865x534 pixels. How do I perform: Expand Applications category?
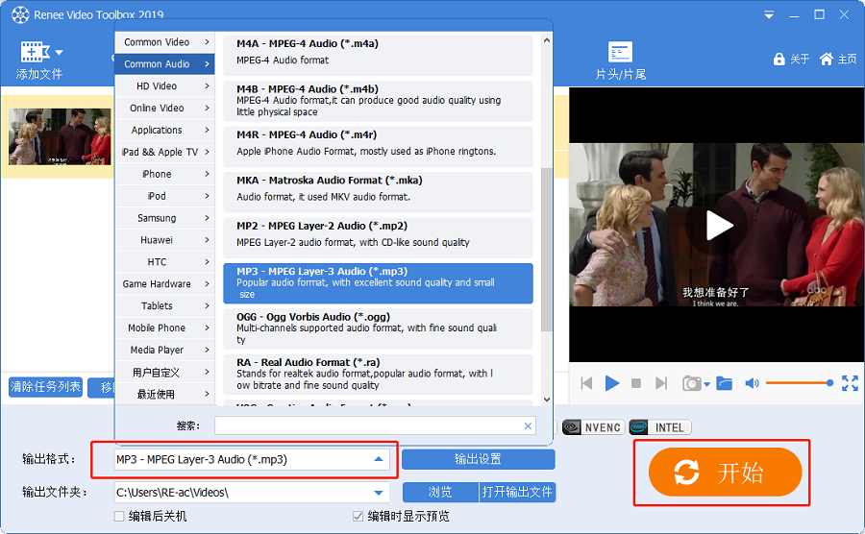[164, 130]
